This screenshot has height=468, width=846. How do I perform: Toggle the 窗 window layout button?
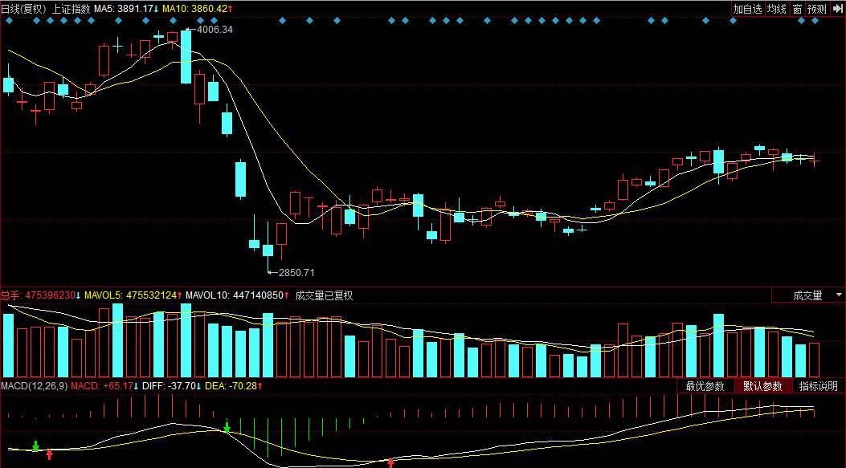[x=797, y=9]
